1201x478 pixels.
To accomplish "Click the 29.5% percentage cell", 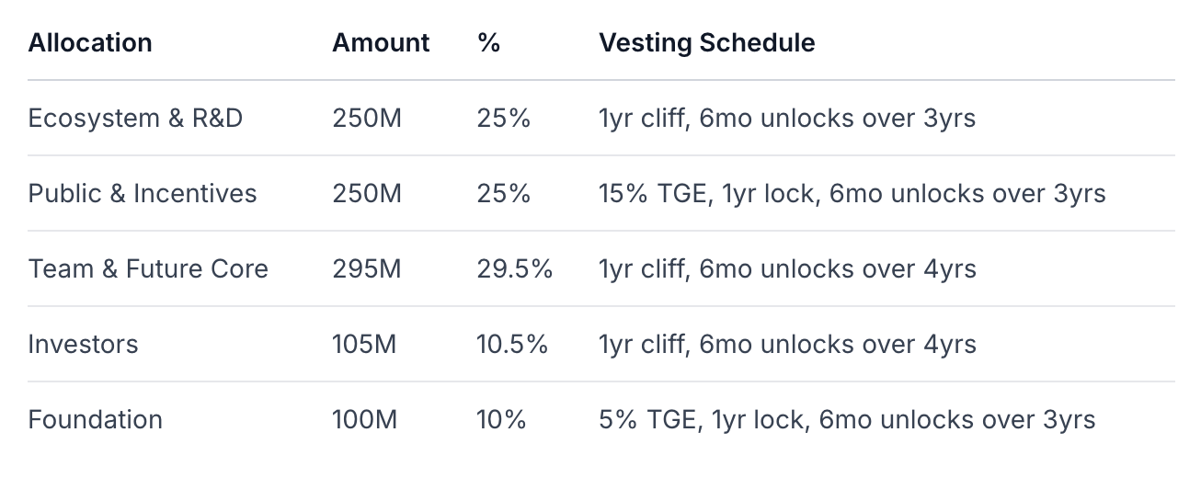I will pyautogui.click(x=514, y=269).
